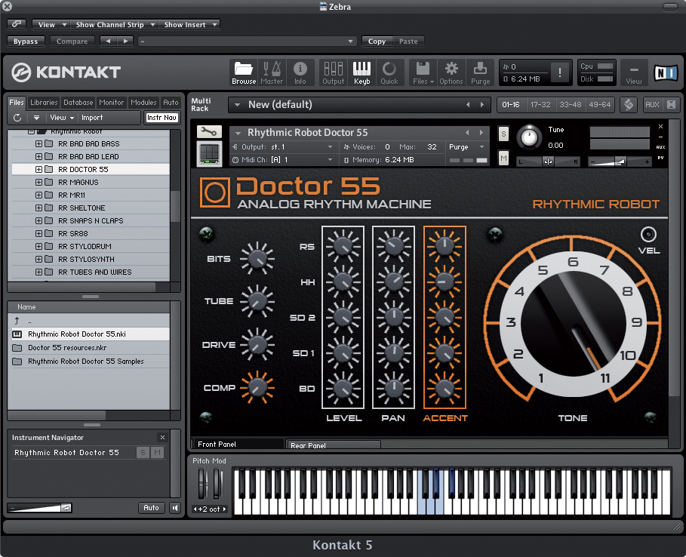Toggle the instrument Solo S button
Screen dimensions: 686x557
(x=503, y=134)
